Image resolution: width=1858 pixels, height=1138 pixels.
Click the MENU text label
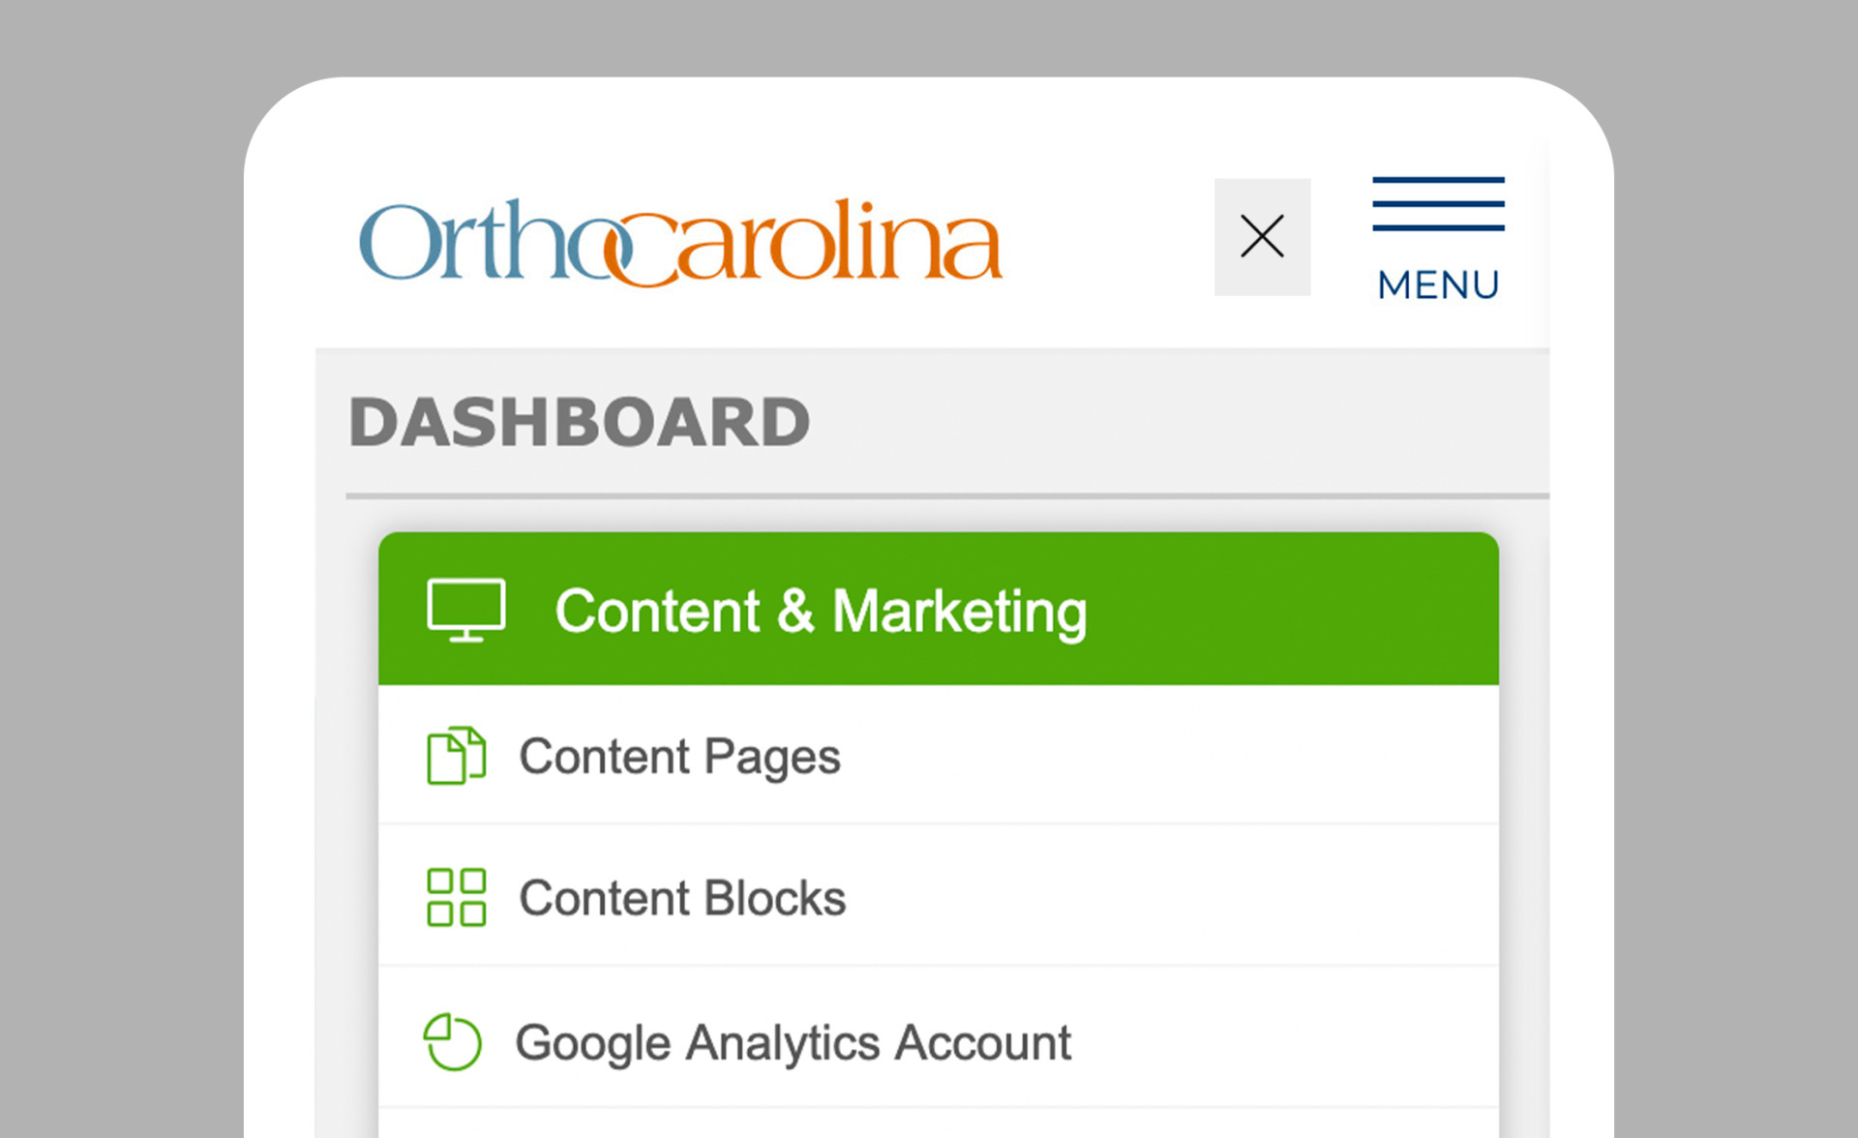1438,285
